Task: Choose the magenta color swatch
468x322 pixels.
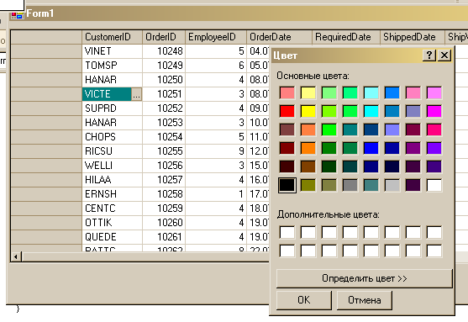Action: tap(434, 112)
